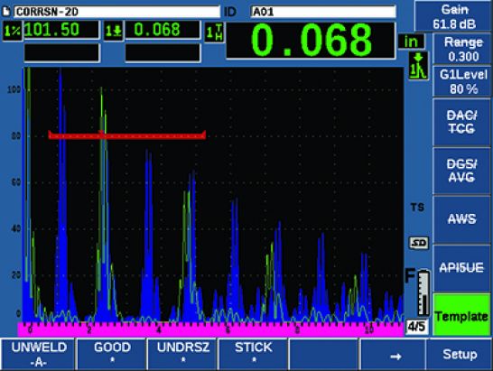Select the highlighted Template menu item
This screenshot has width=493, height=371.
click(x=461, y=315)
